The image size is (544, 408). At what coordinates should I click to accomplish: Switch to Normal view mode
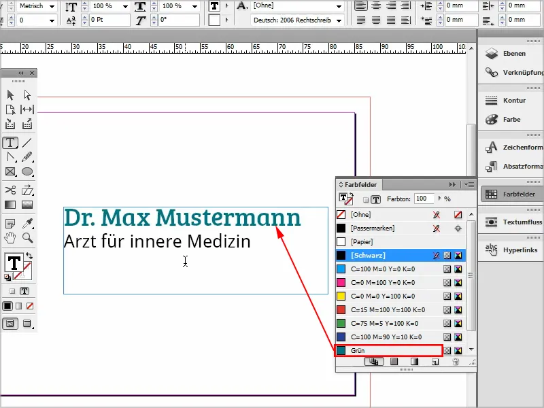(x=10, y=324)
